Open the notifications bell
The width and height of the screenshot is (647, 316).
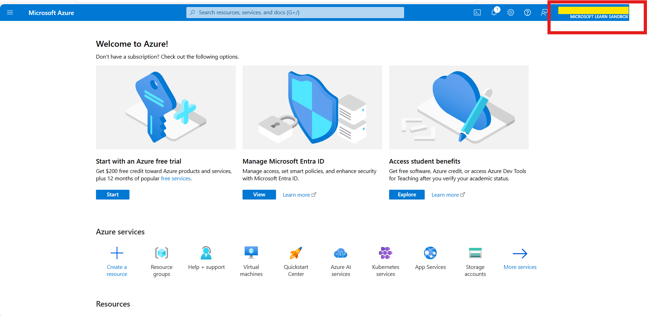[x=494, y=12]
